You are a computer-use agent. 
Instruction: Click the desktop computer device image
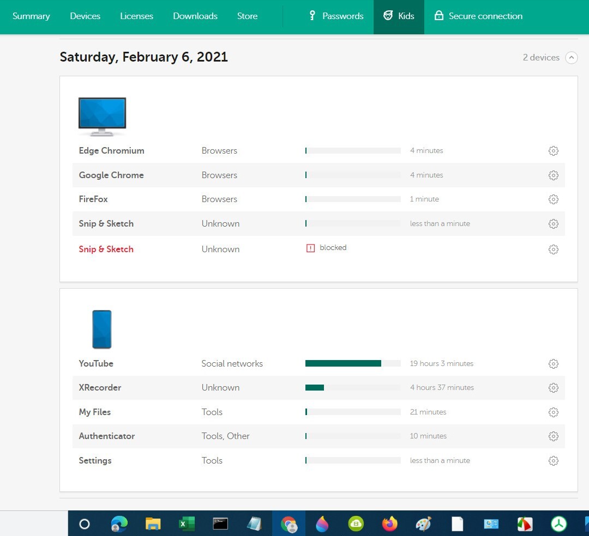(x=102, y=117)
